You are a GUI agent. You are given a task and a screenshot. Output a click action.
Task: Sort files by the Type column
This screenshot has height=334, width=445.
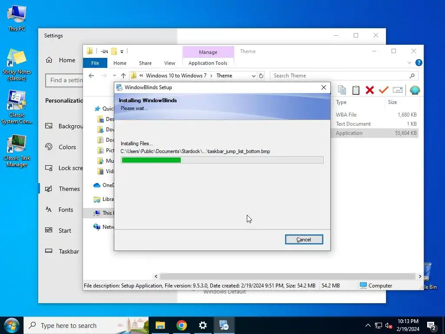point(358,102)
